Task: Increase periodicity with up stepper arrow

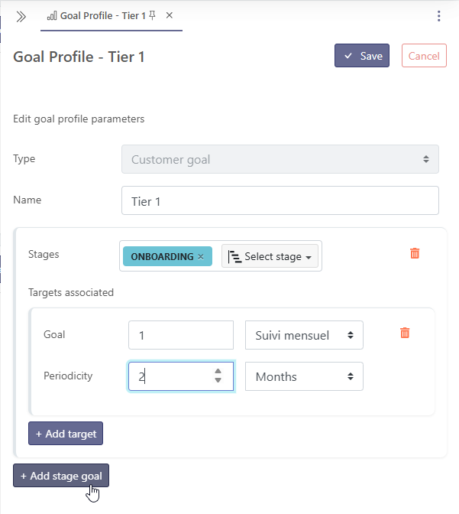Action: (218, 372)
